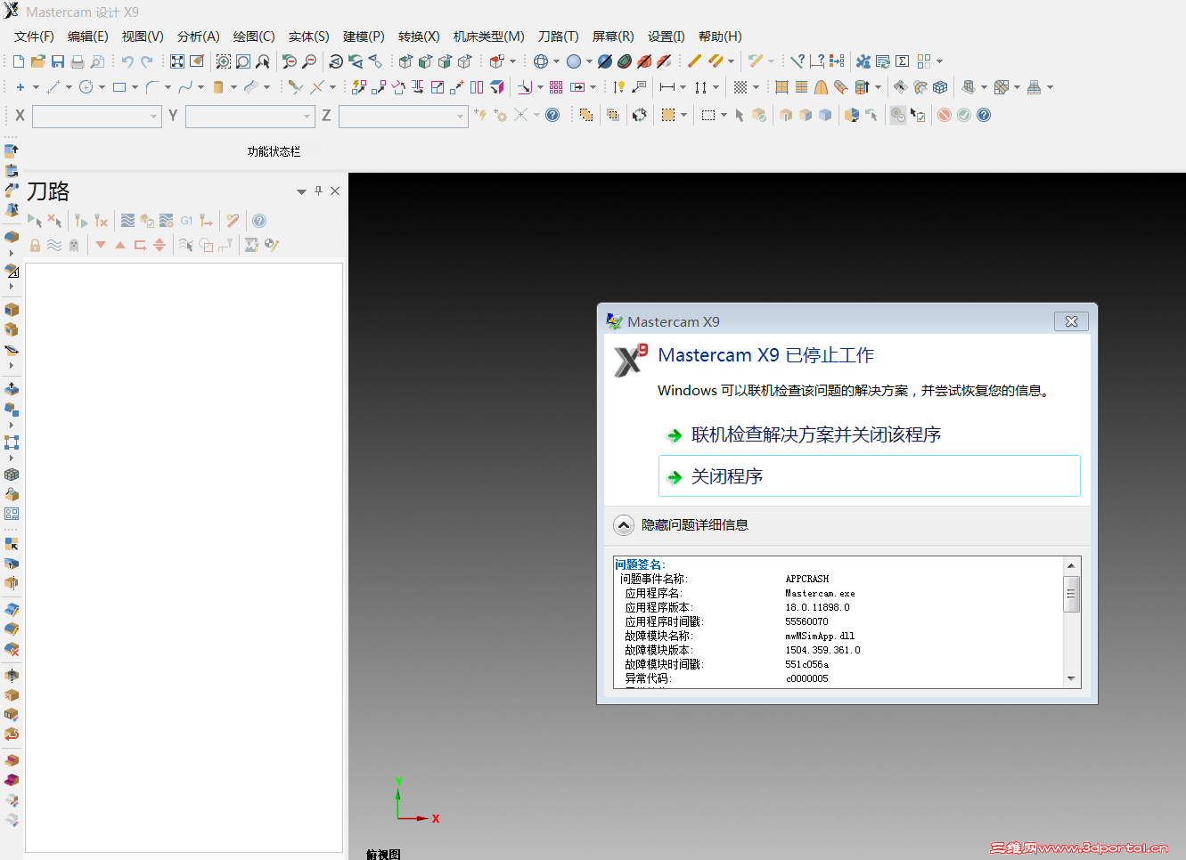Click the yellow light bulb smart dimension icon
The image size is (1186, 860).
coord(619,87)
